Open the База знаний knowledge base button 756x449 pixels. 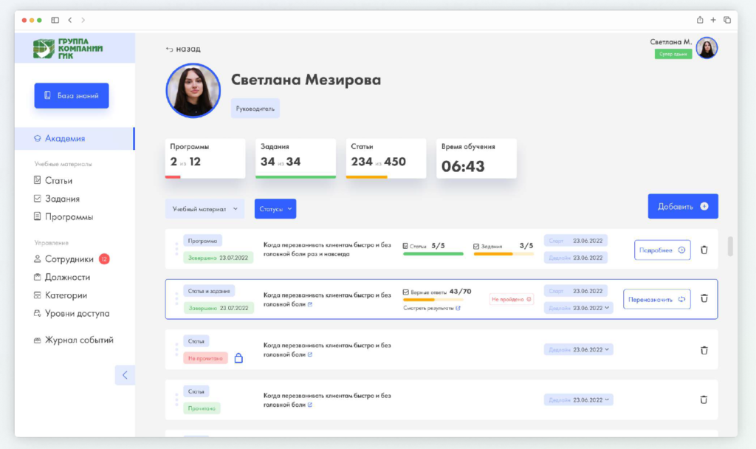(x=72, y=95)
